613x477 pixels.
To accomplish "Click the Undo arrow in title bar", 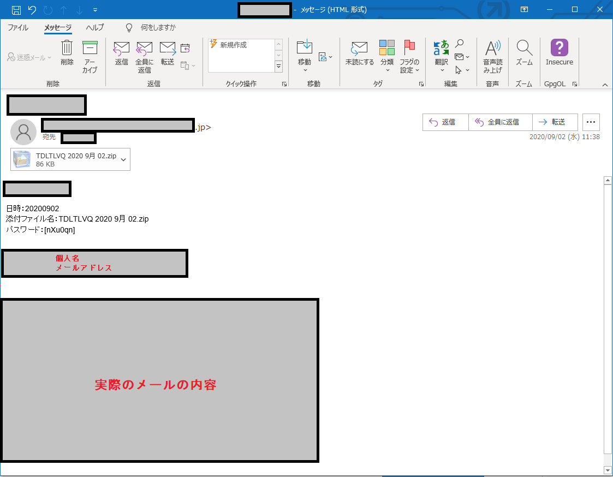I will click(x=32, y=10).
